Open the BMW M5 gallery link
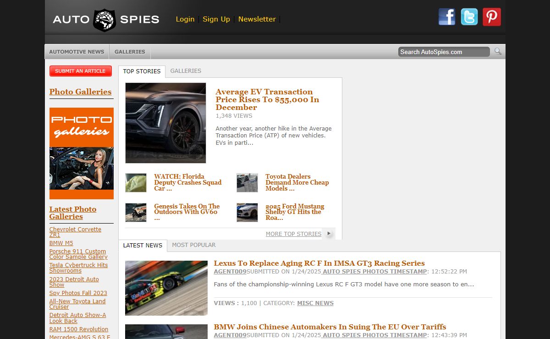This screenshot has width=550, height=339. pyautogui.click(x=61, y=243)
